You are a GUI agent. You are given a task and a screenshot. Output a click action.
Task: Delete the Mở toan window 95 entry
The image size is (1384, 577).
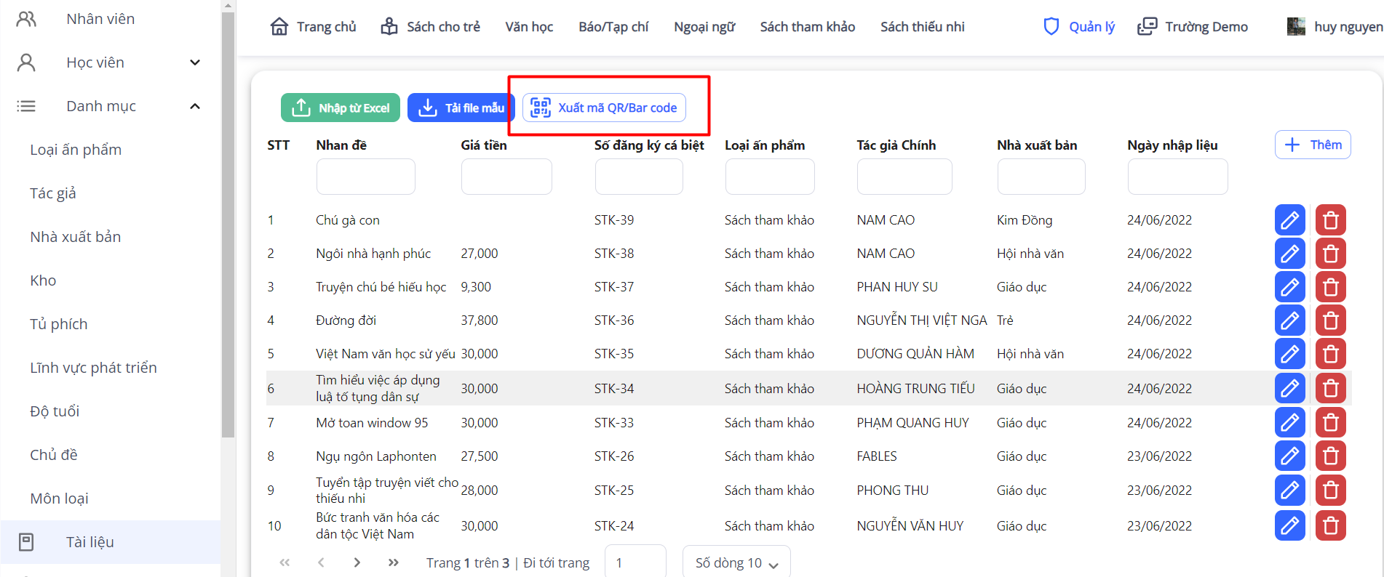click(x=1330, y=423)
